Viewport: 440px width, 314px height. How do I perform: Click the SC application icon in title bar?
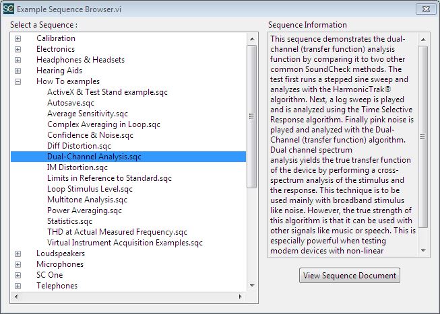(x=8, y=9)
